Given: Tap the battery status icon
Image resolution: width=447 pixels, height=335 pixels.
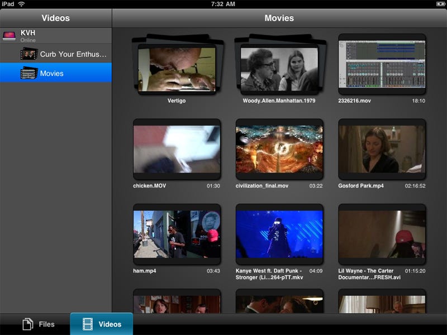Looking at the screenshot, I should point(440,4).
